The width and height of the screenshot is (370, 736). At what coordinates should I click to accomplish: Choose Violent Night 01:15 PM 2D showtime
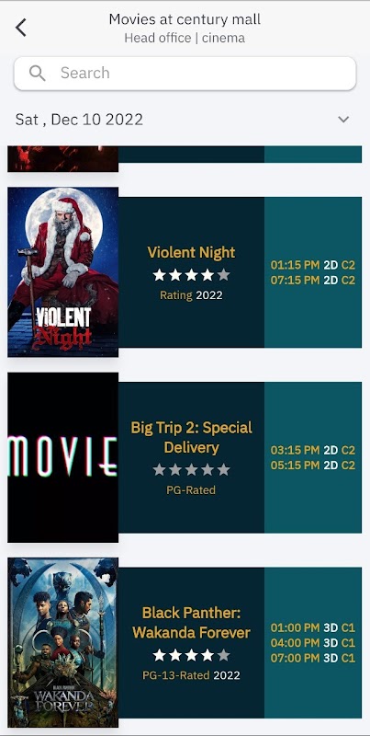pyautogui.click(x=313, y=265)
